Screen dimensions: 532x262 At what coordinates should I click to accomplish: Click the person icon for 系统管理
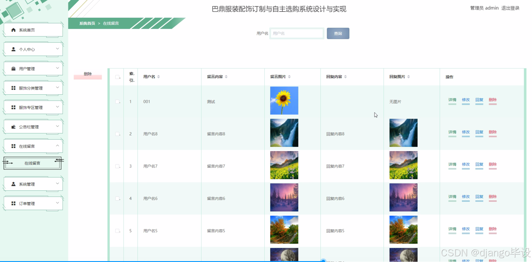(13, 184)
